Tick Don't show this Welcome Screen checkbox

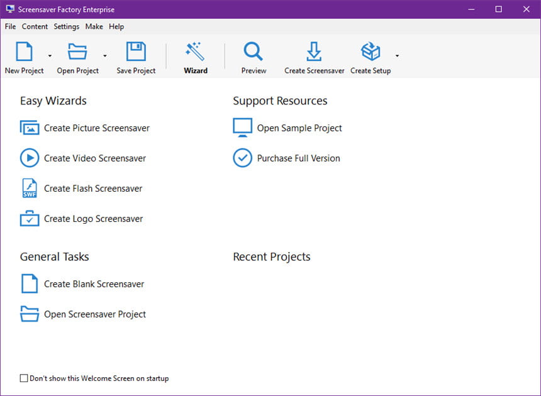tap(24, 378)
